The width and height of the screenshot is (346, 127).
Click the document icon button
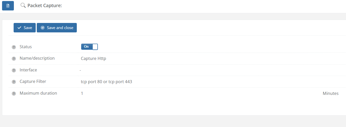(8, 6)
